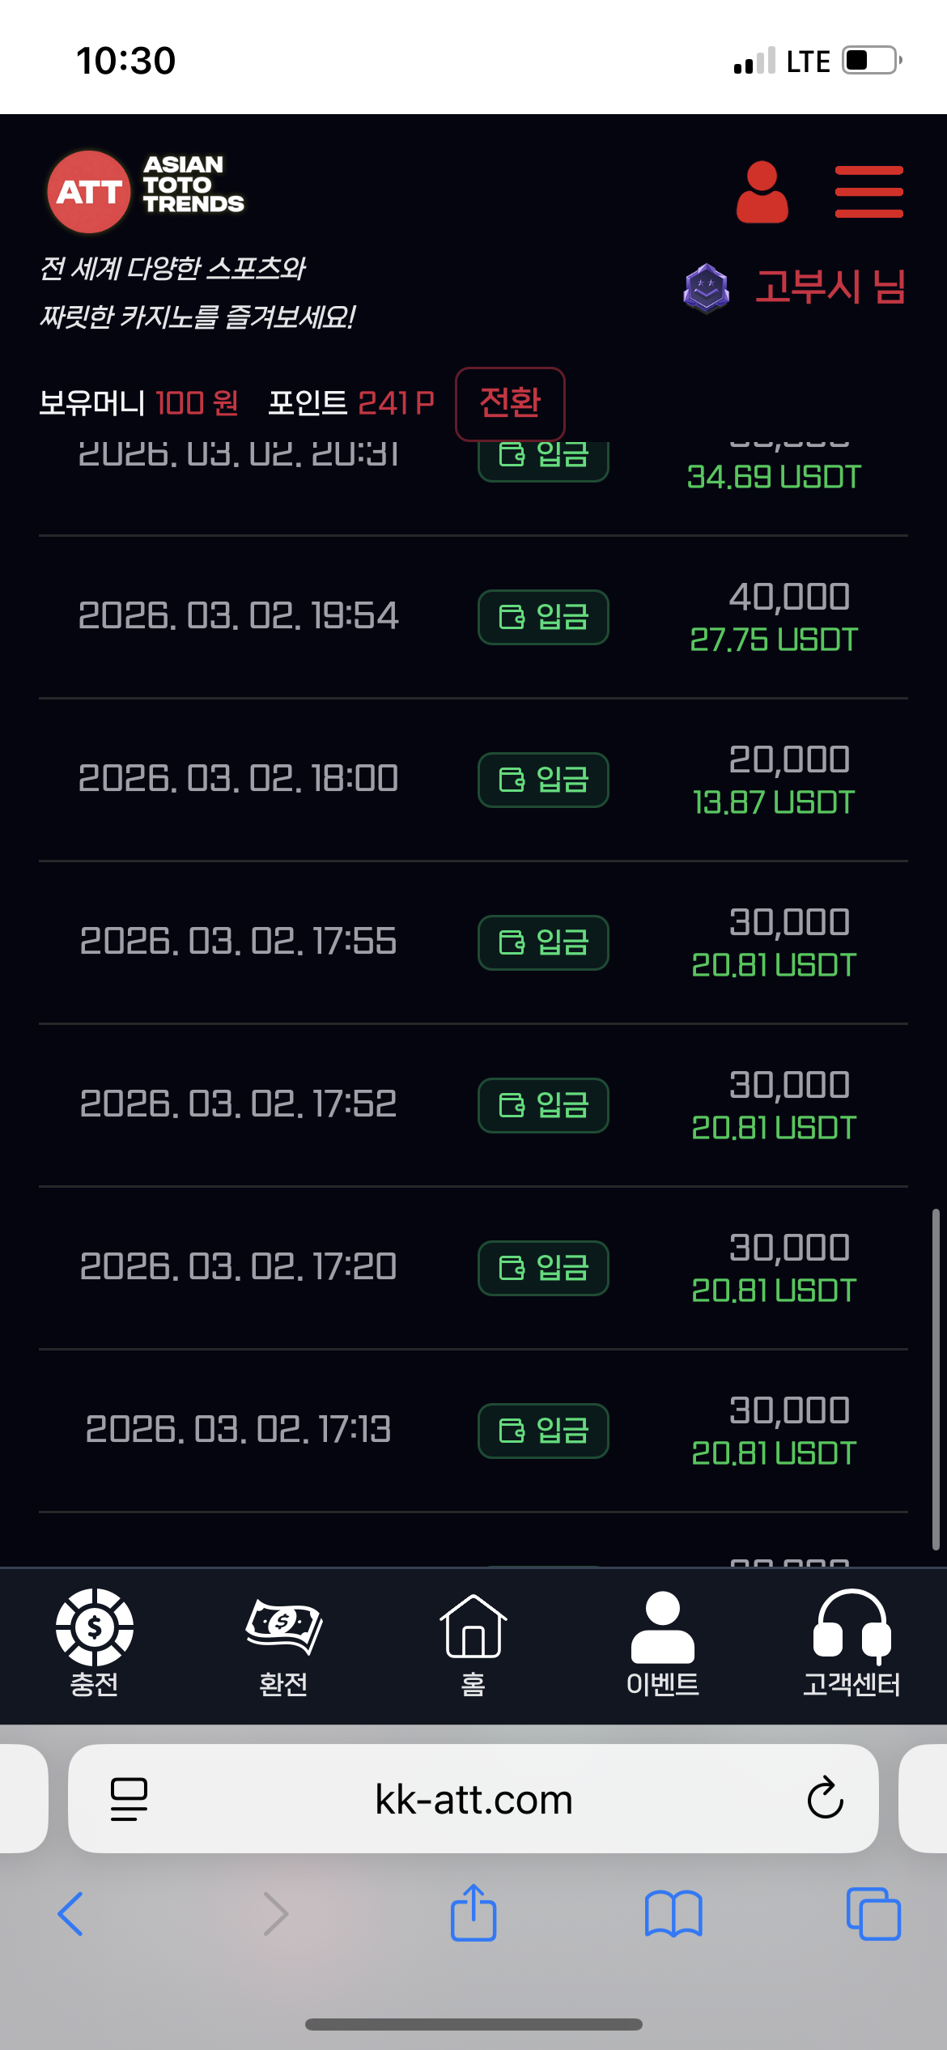This screenshot has width=947, height=2050.
Task: Tap the kk-att.com address bar
Action: click(x=473, y=1798)
